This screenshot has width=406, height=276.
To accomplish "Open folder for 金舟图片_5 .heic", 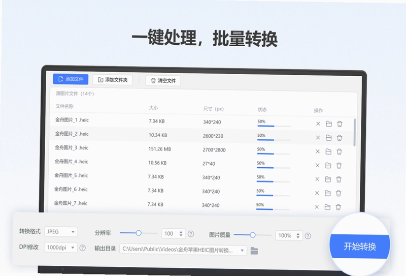I will coord(328,179).
